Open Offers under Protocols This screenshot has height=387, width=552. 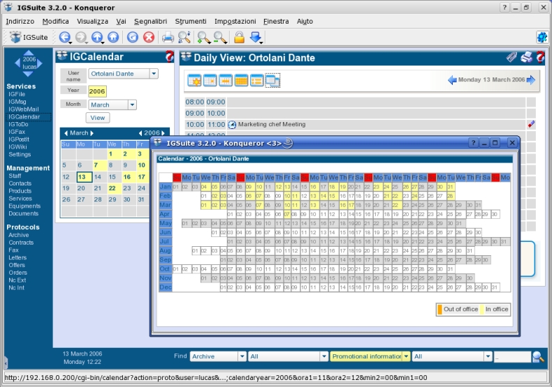(x=17, y=265)
